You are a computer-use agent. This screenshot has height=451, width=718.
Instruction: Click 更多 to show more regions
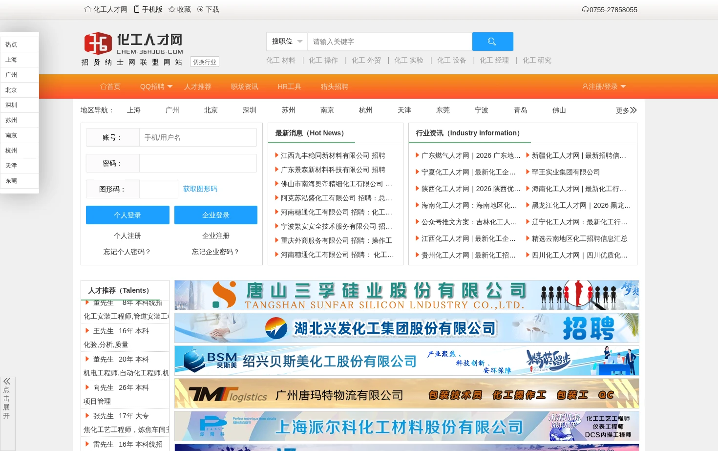(626, 110)
